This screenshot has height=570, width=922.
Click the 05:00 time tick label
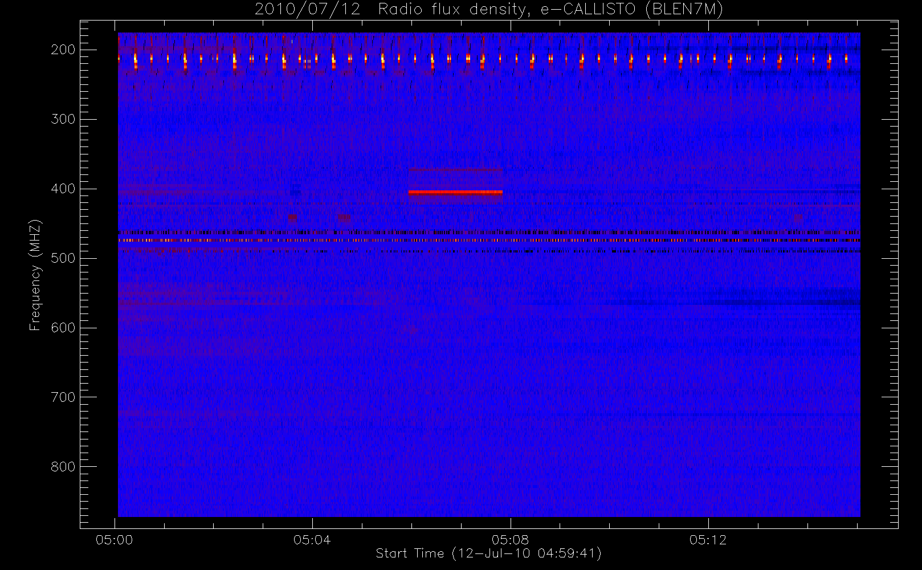click(x=115, y=540)
